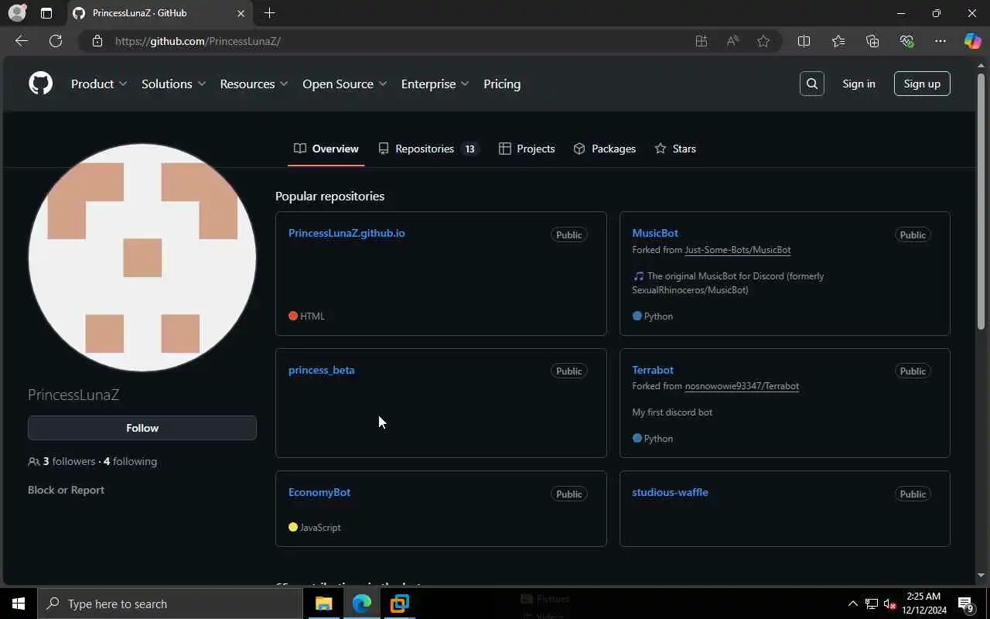The height and width of the screenshot is (619, 990).
Task: Click the Read aloud icon
Action: point(732,41)
